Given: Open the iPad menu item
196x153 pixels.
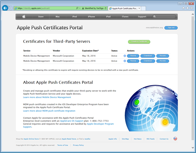Looking at the screenshot, I should pyautogui.click(x=108, y=17).
